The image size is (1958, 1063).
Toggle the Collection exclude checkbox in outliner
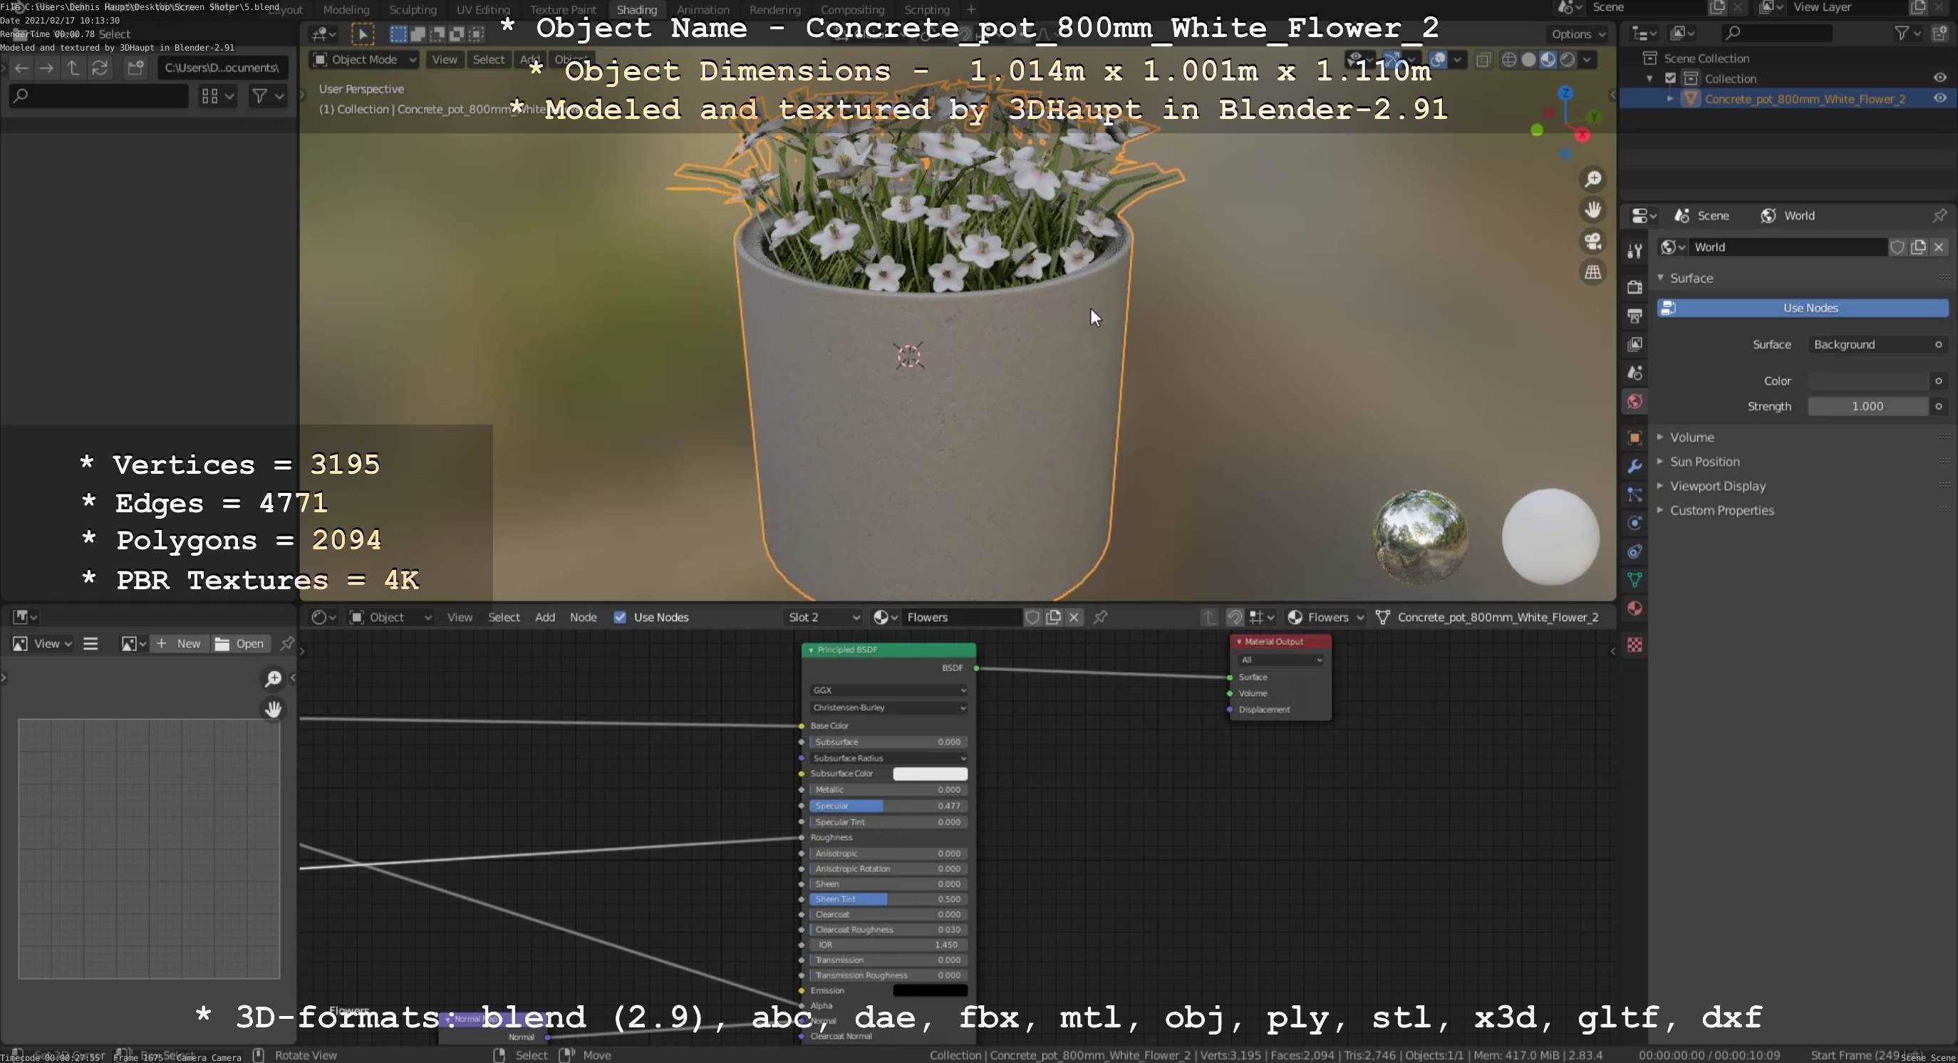pyautogui.click(x=1671, y=78)
